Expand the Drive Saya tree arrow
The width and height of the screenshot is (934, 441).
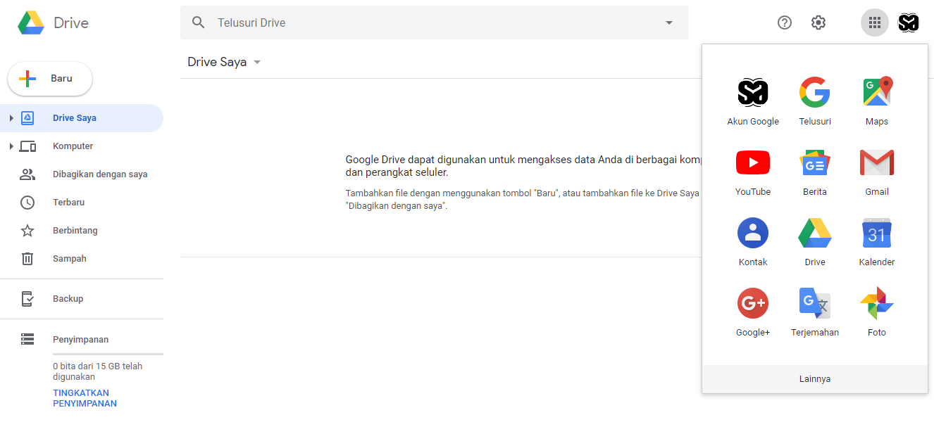pyautogui.click(x=11, y=118)
